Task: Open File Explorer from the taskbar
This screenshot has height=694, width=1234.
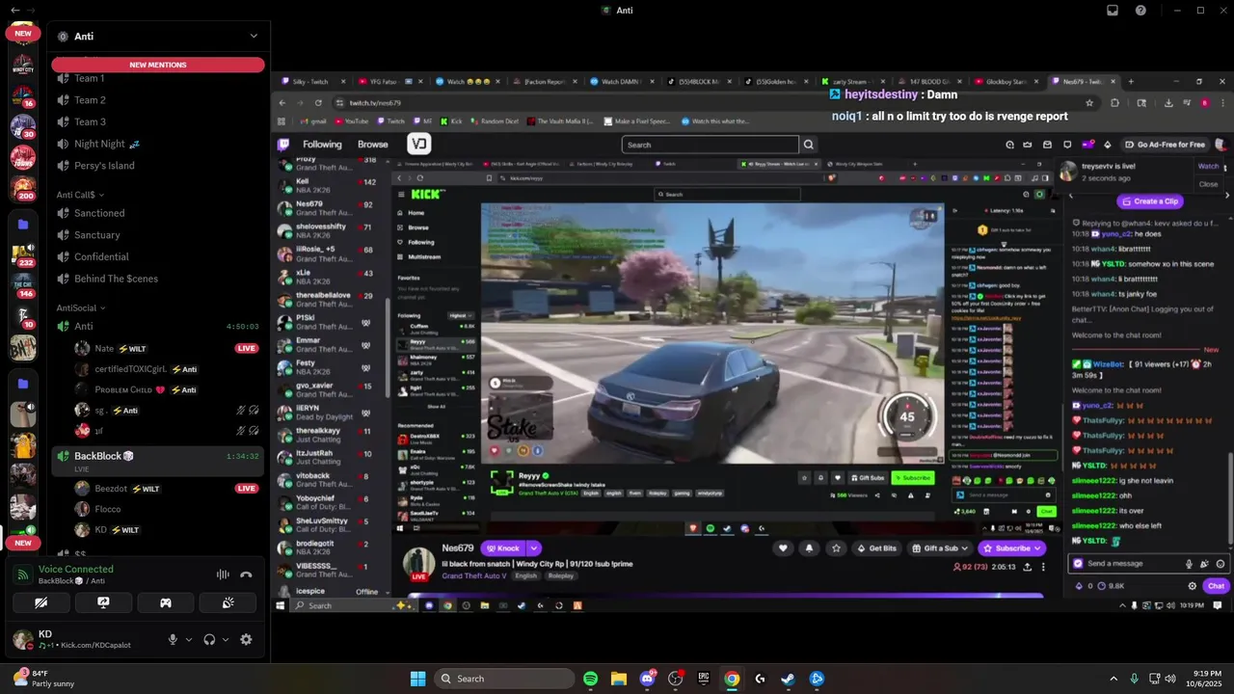Action: (x=619, y=679)
